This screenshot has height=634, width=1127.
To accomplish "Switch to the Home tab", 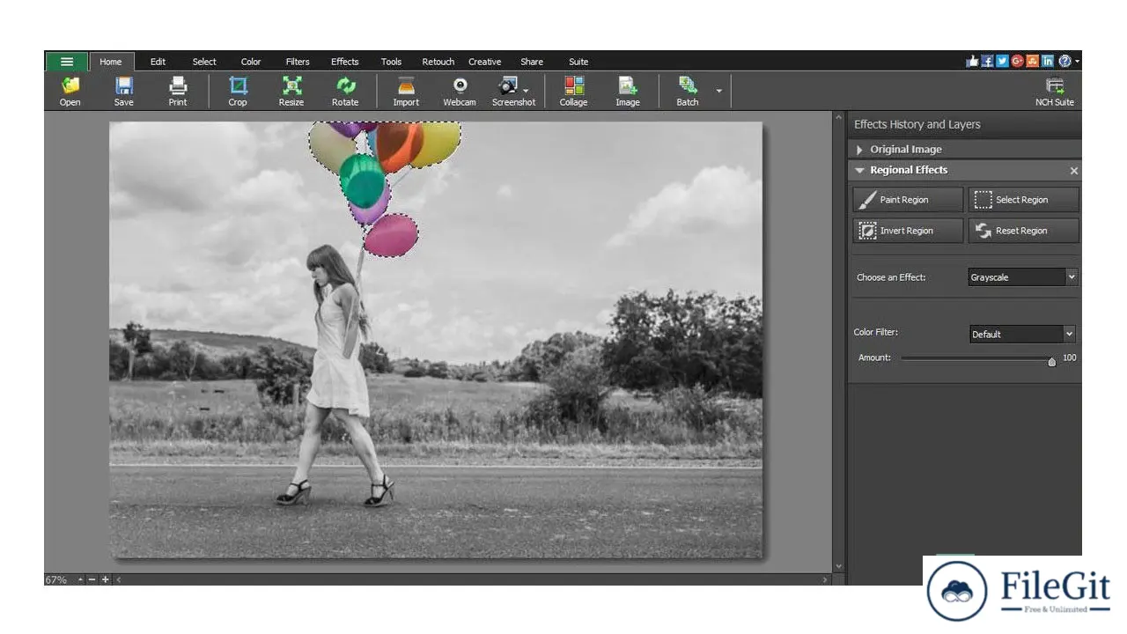I will pos(111,62).
